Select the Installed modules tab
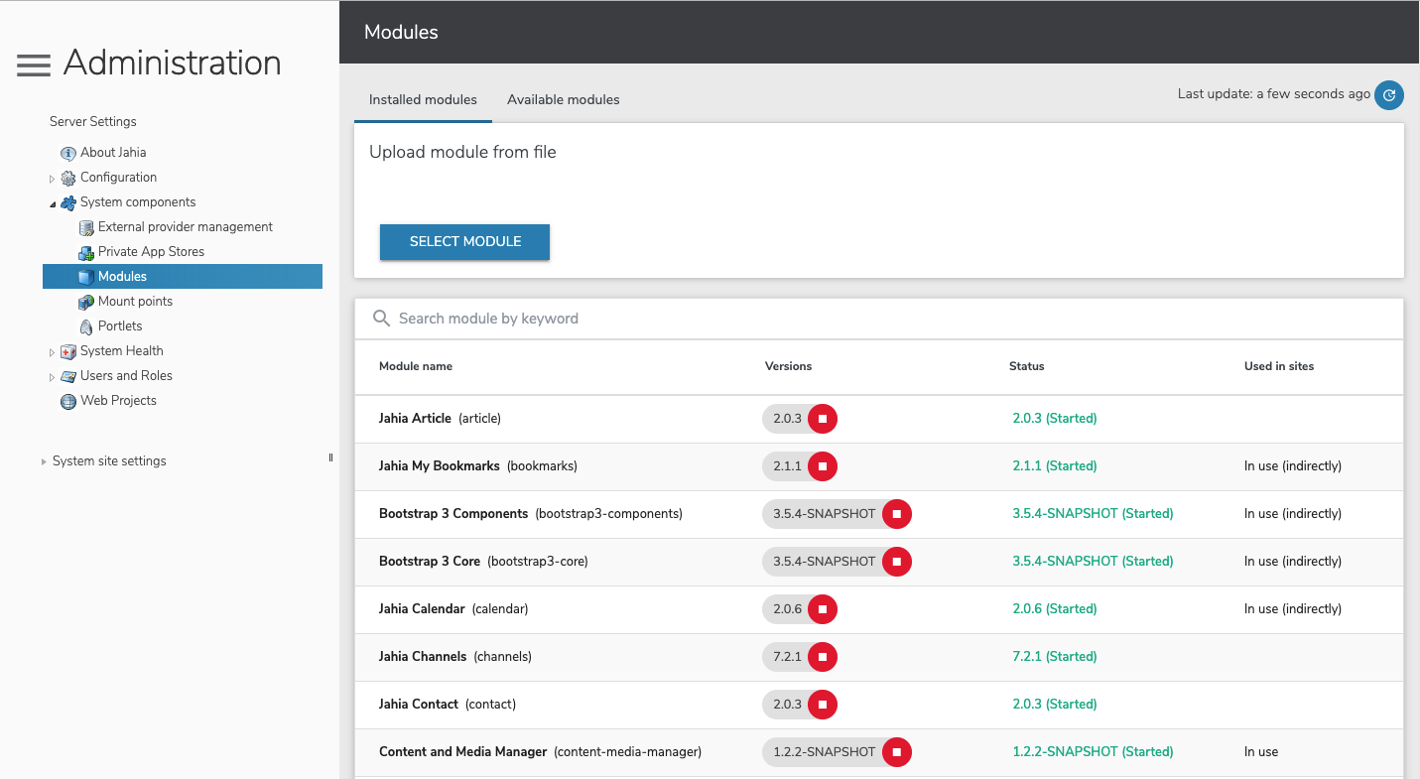Image resolution: width=1420 pixels, height=779 pixels. [423, 99]
